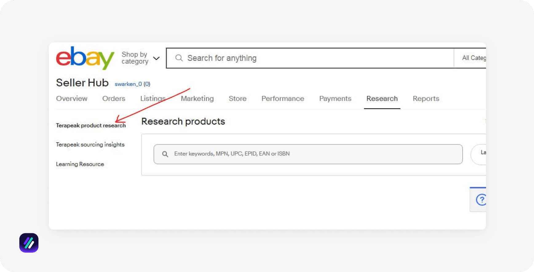Click the feedback count (0) link

coord(147,84)
